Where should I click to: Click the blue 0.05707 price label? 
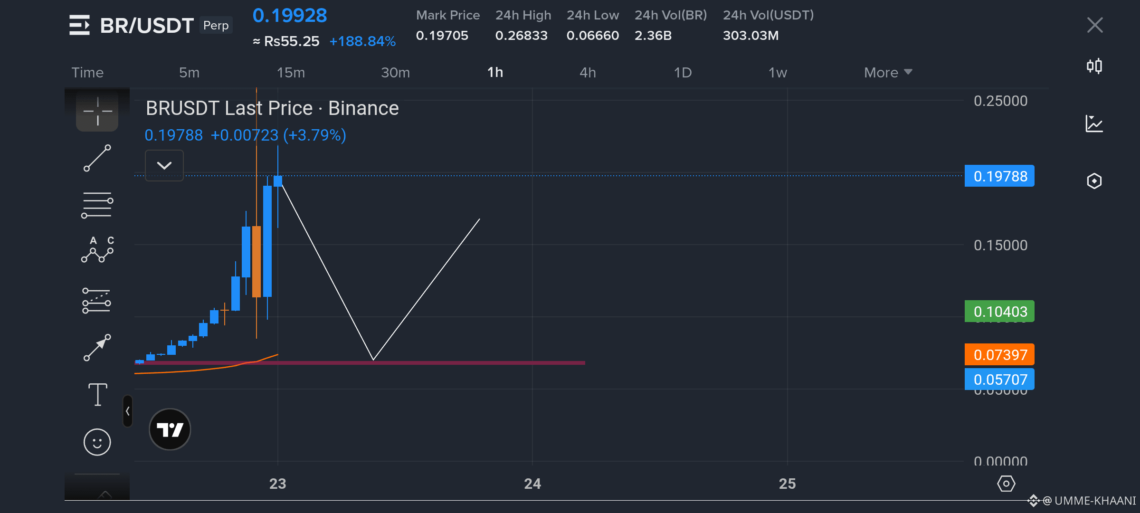tap(999, 380)
